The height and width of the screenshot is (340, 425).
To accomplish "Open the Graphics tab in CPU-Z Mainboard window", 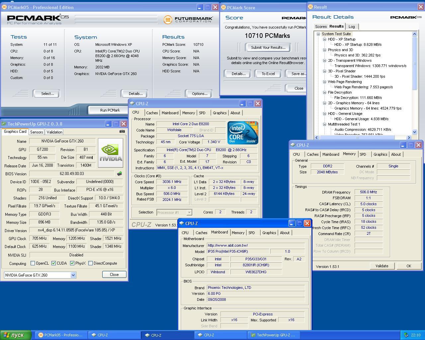I will [269, 233].
